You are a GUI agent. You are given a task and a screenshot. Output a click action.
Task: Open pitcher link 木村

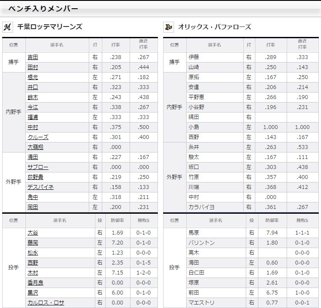coord(33,273)
